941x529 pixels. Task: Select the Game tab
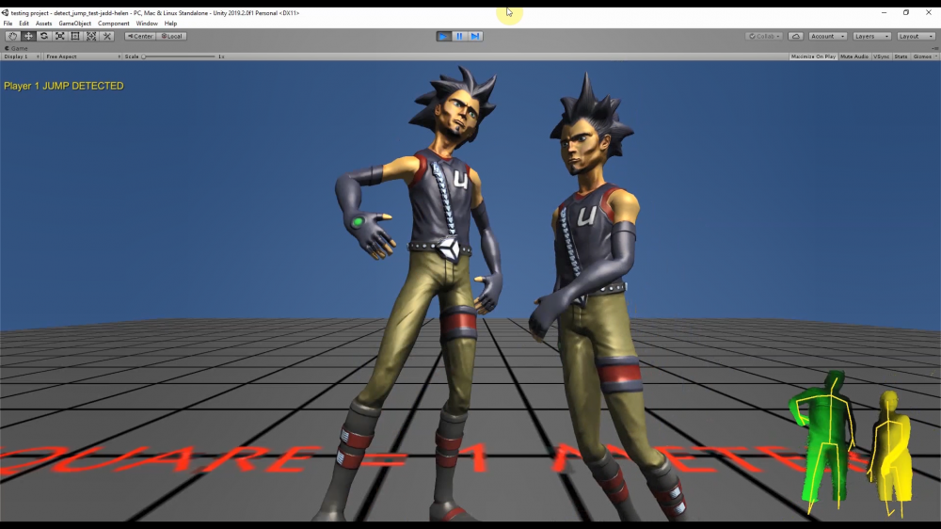(16, 48)
